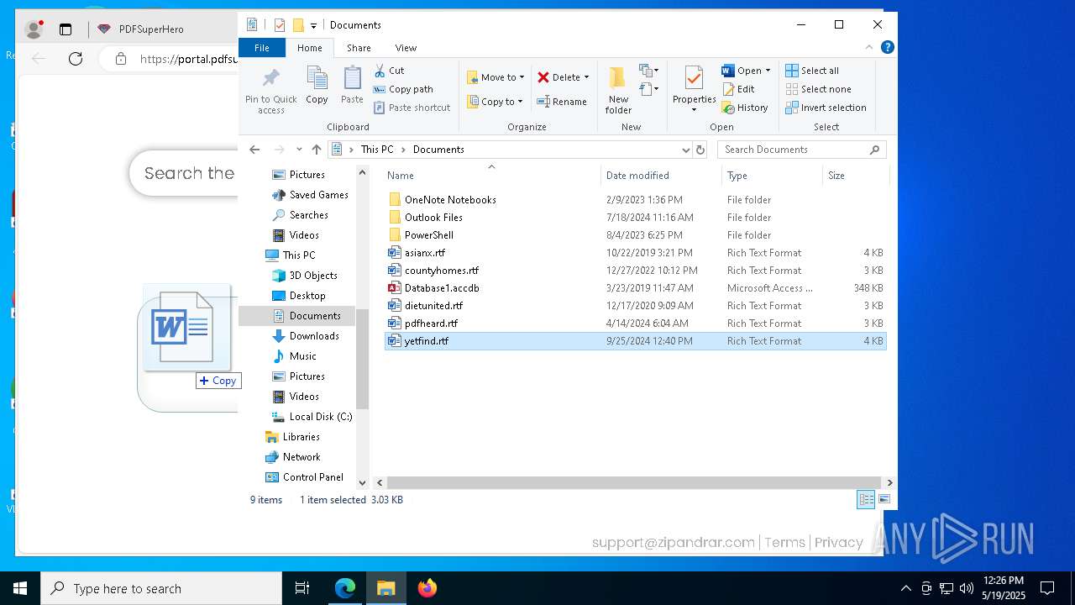Click This PC in address breadcrumb
The width and height of the screenshot is (1075, 605).
coord(377,150)
